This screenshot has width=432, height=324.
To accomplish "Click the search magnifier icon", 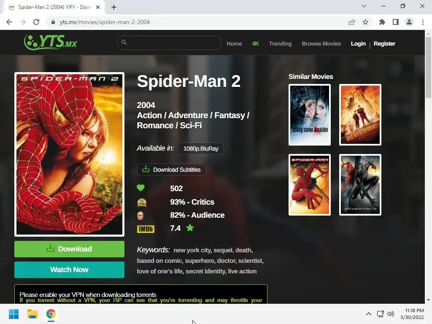I will coord(124,42).
